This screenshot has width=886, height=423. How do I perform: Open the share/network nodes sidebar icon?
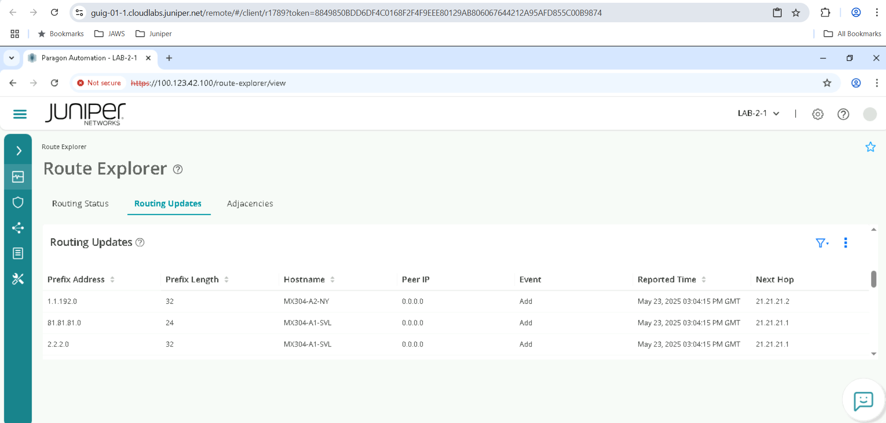point(18,228)
